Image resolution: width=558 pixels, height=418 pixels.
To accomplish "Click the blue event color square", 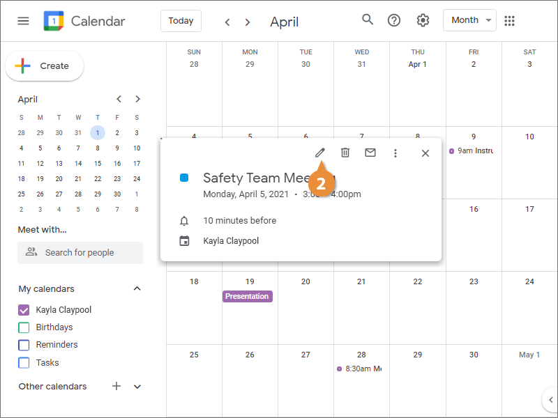I will coord(184,178).
